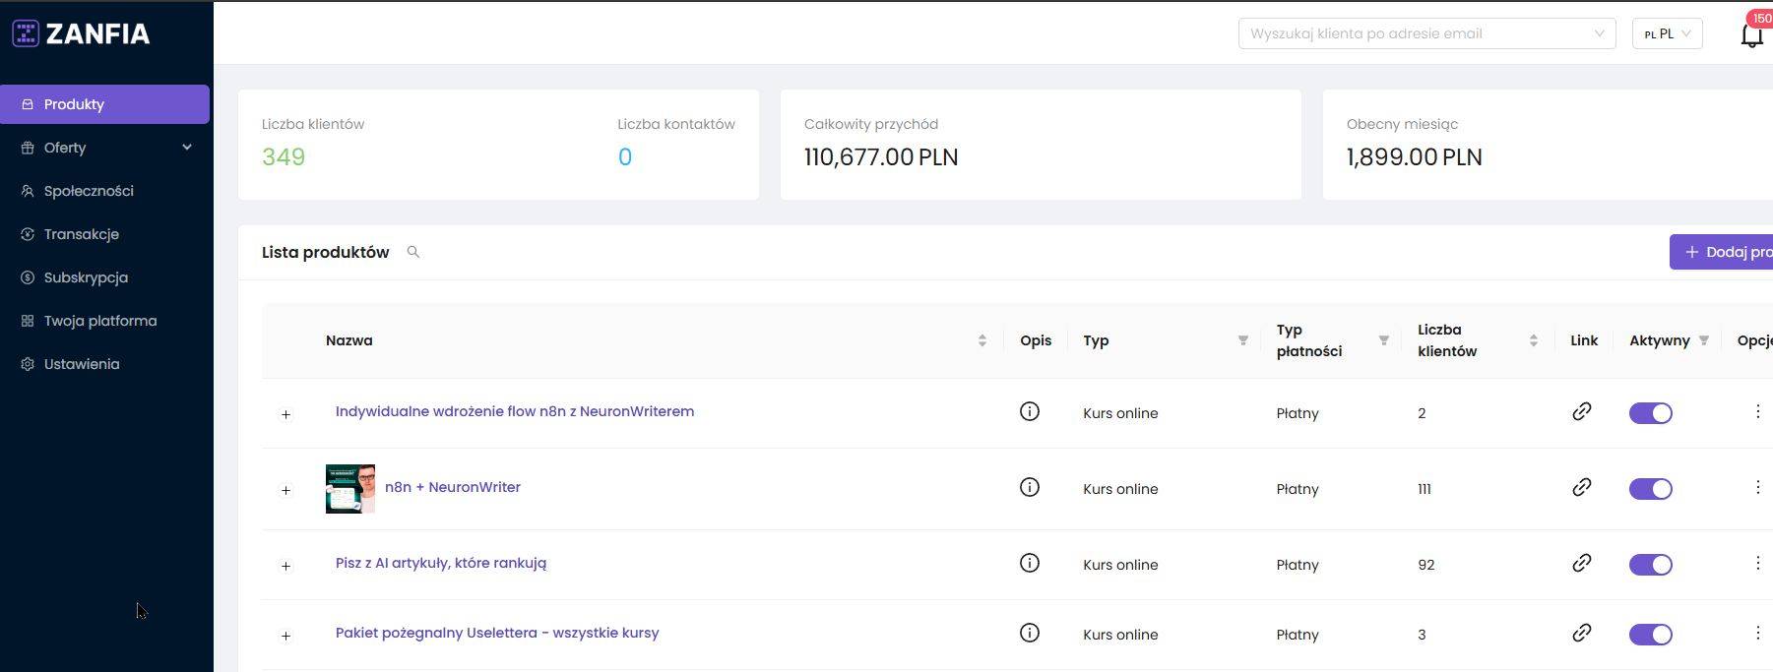Click info icon for Pakiet pożegnalny Uselettera

click(1029, 633)
